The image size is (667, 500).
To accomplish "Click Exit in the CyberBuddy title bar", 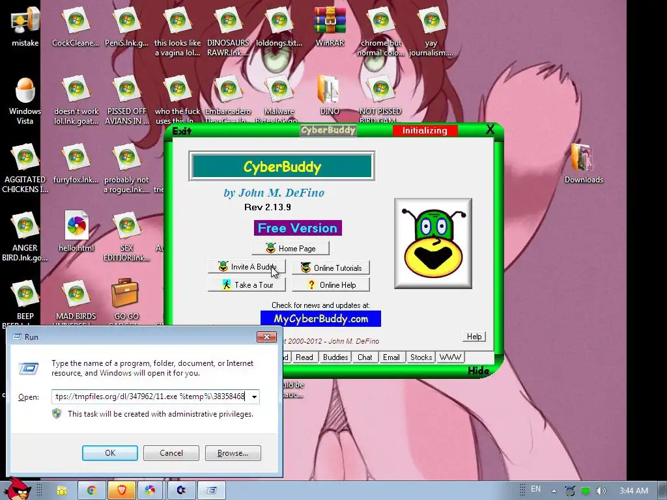I will [x=182, y=131].
